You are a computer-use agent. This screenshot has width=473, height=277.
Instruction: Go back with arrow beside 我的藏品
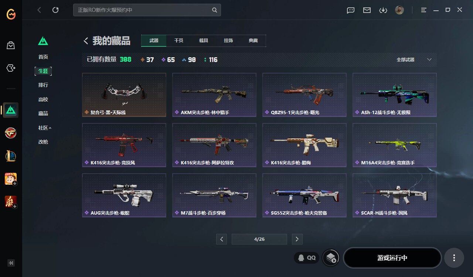[x=86, y=41]
